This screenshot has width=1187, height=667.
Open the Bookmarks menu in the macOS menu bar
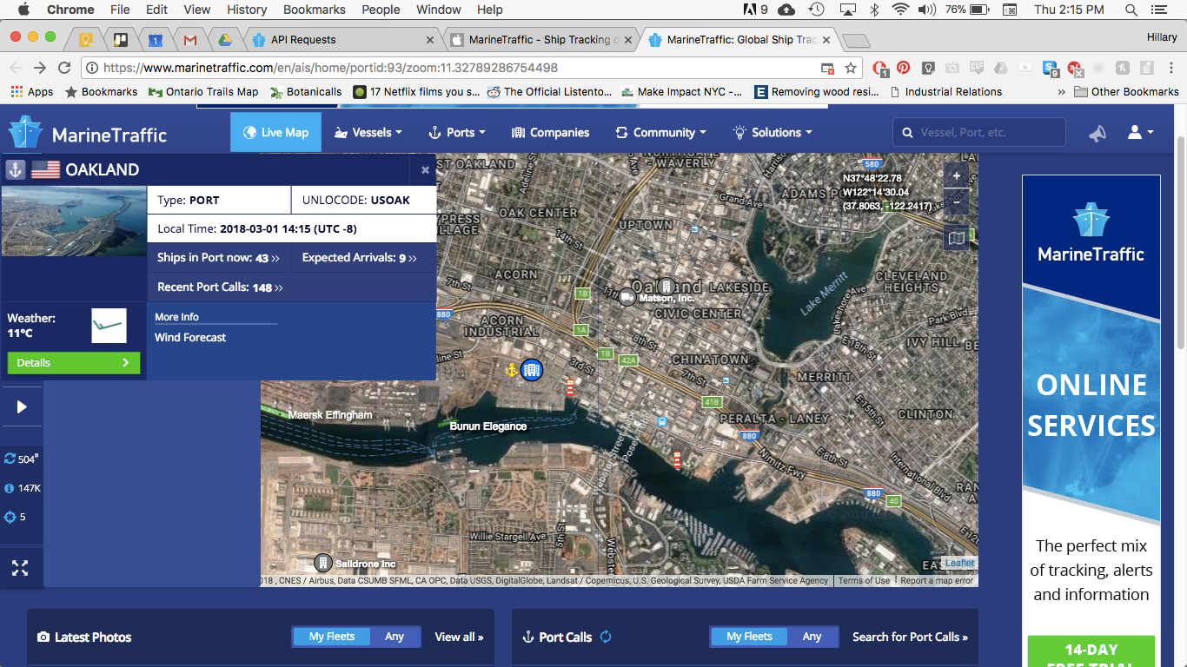(x=314, y=10)
